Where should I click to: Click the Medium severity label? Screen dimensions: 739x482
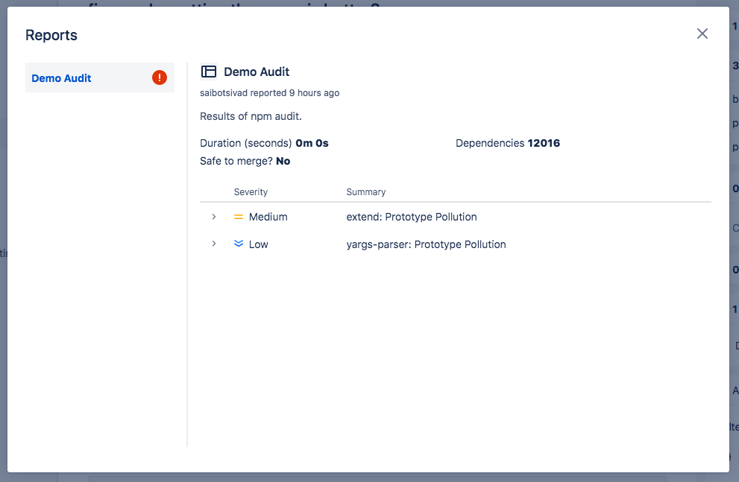click(x=268, y=217)
